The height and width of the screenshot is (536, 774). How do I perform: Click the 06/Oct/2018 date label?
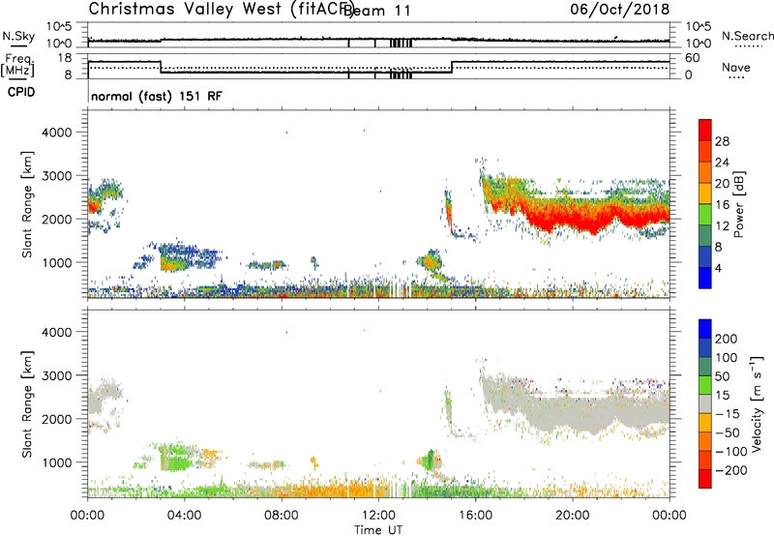(620, 9)
